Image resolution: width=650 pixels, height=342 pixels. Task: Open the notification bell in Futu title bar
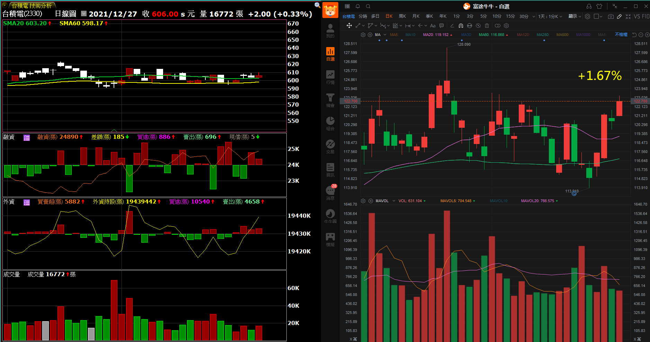[358, 6]
